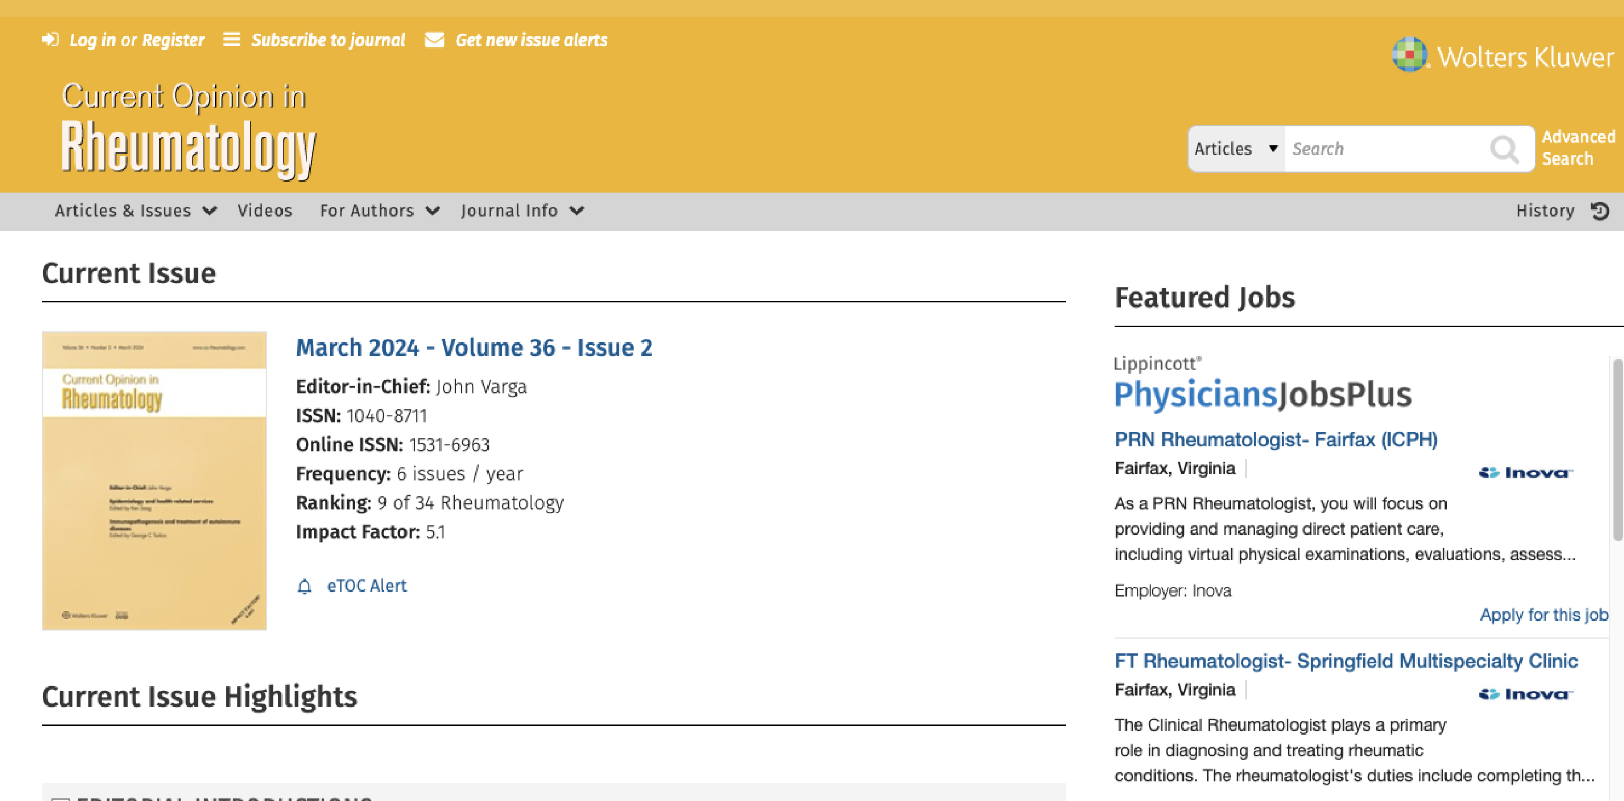The image size is (1624, 801).
Task: Click the History clock icon
Action: coord(1599,211)
